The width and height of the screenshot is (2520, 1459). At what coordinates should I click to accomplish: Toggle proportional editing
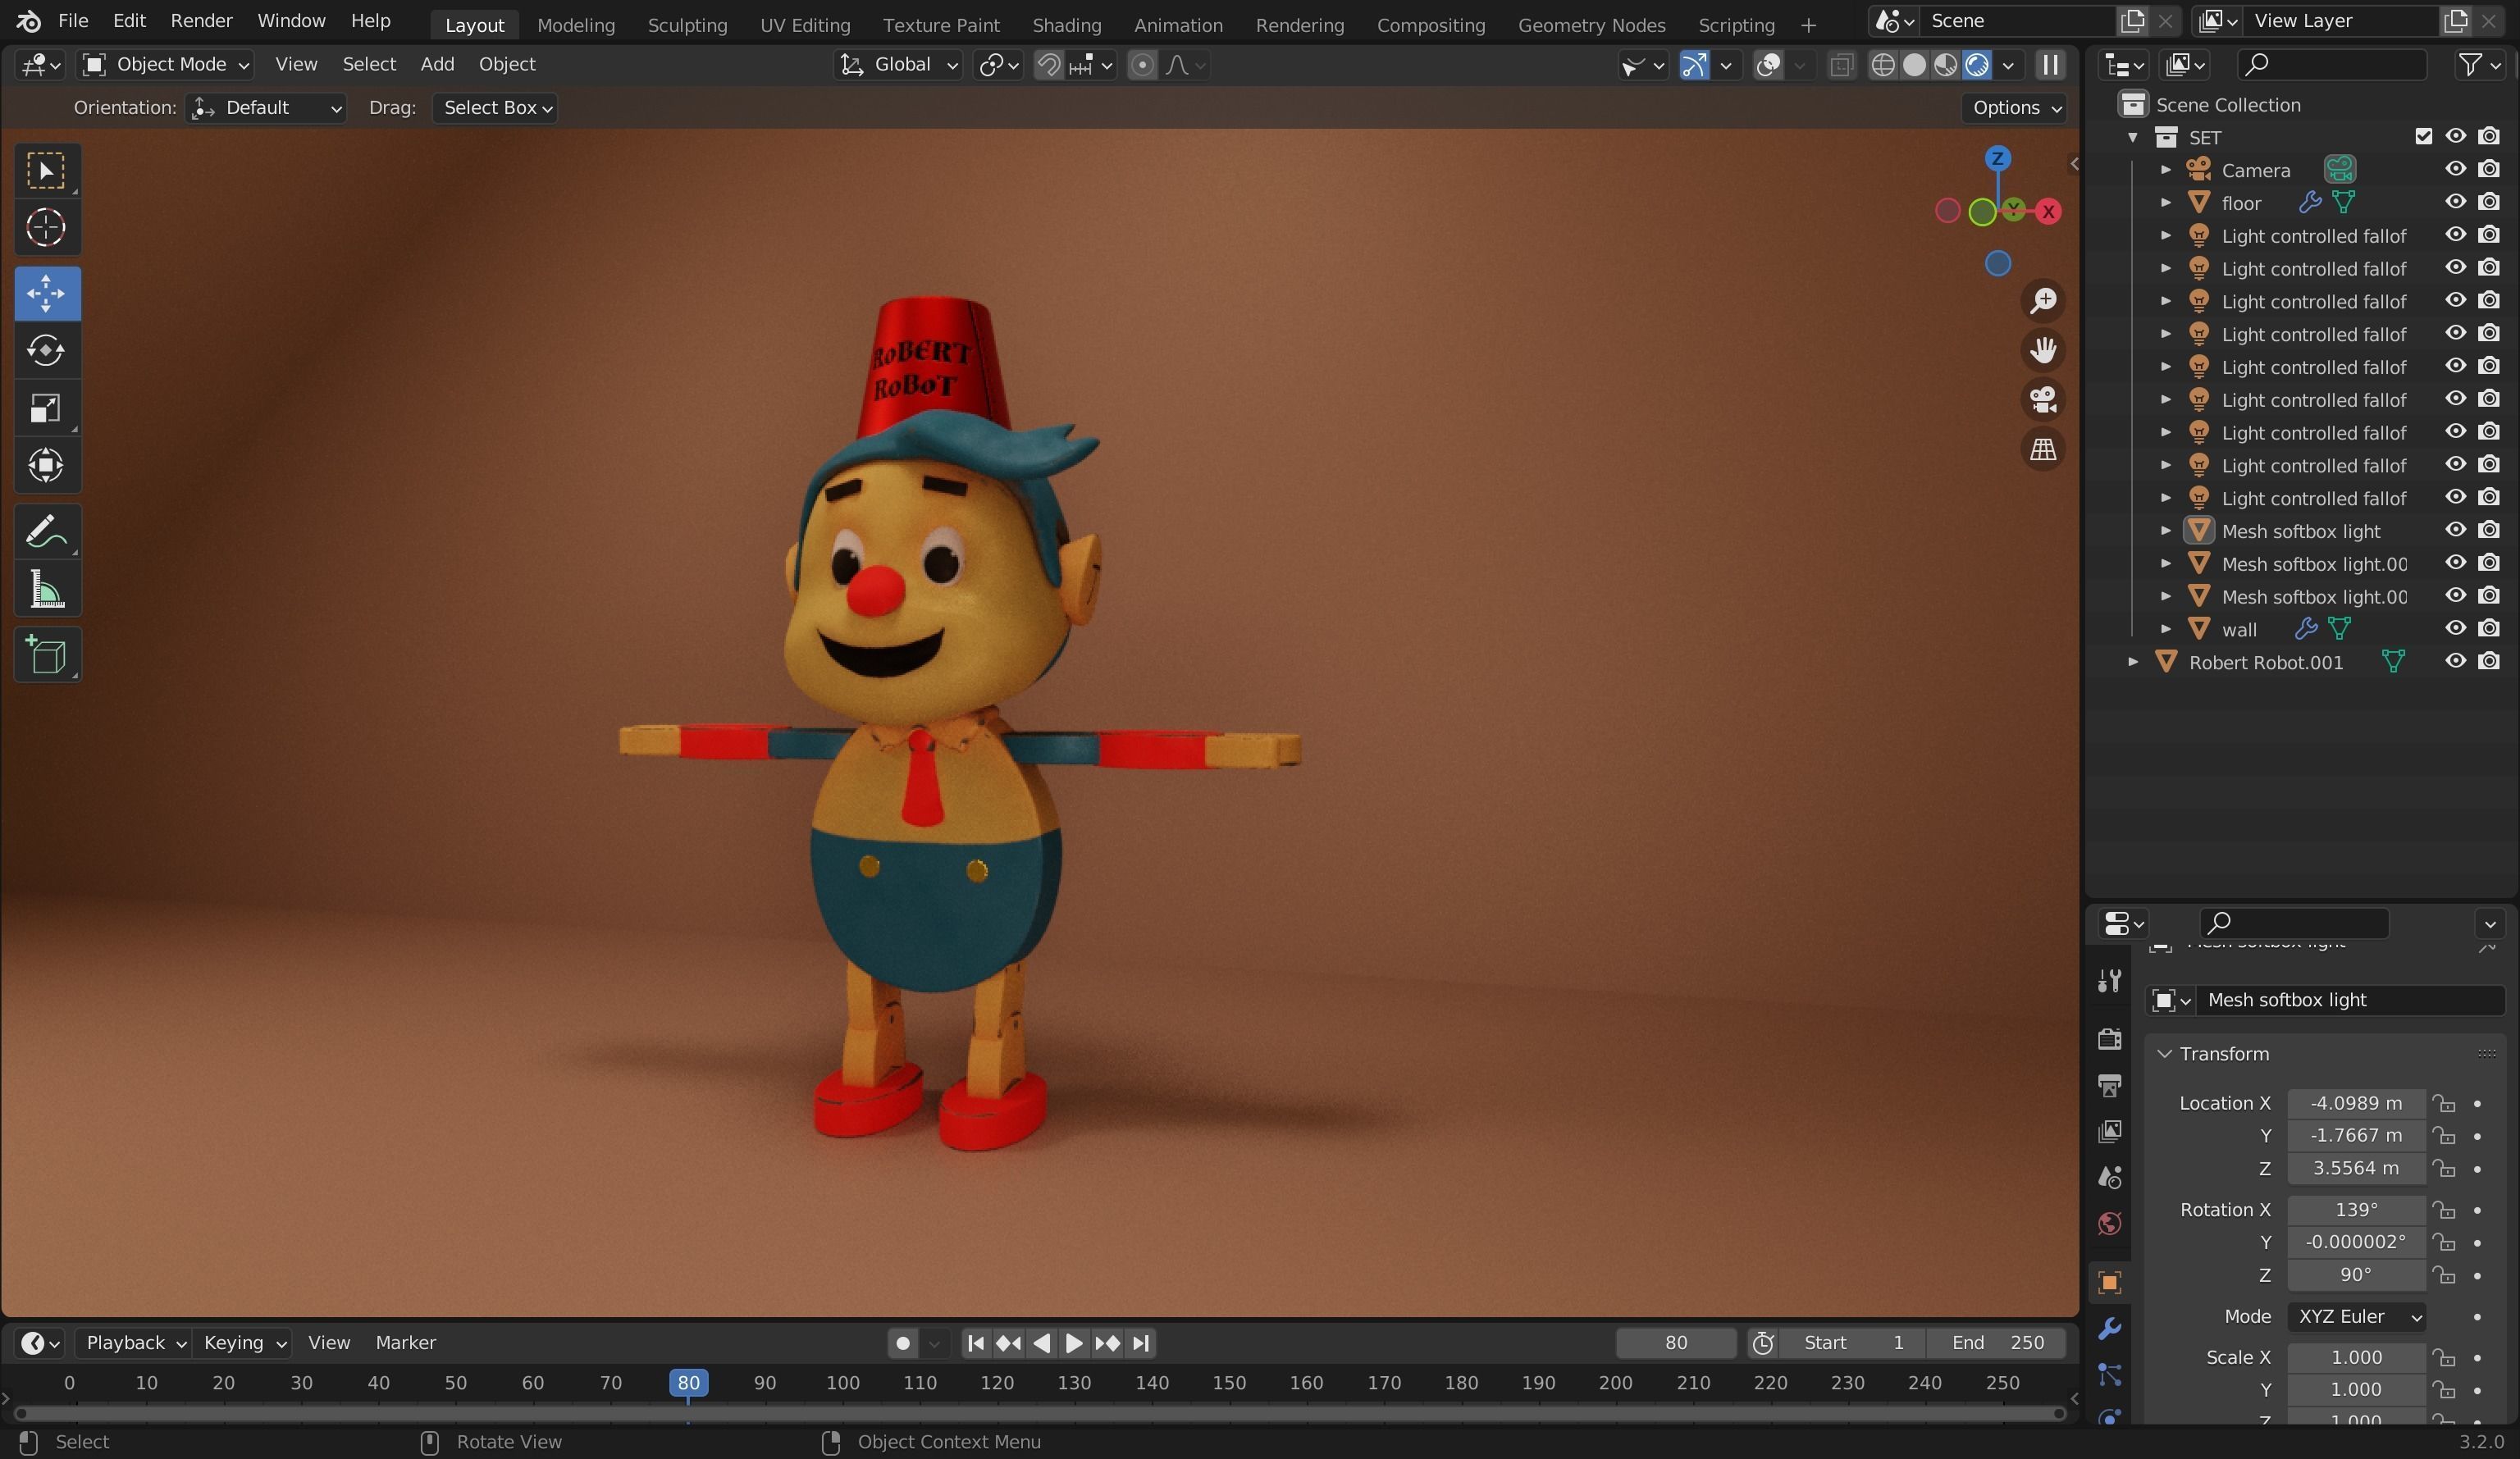click(1142, 65)
